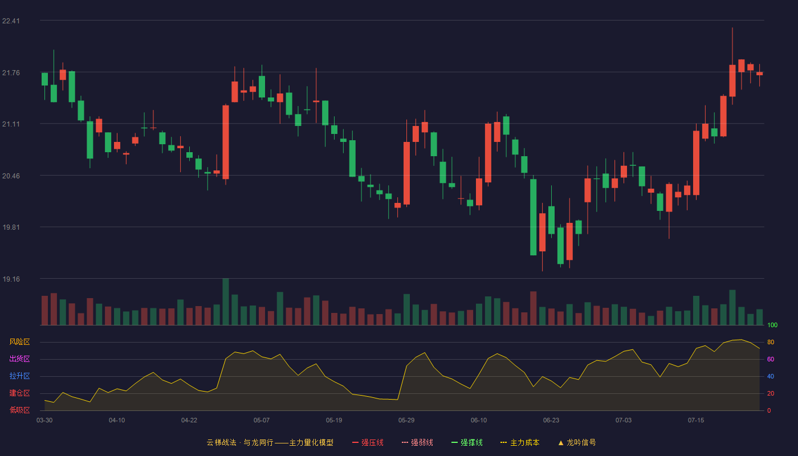This screenshot has height=456, width=798.
Task: Toggle the 主力成本 legend item
Action: point(520,442)
